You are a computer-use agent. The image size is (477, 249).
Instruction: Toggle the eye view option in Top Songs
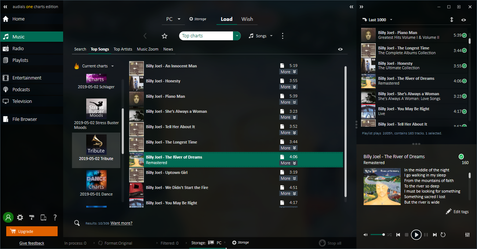[341, 49]
